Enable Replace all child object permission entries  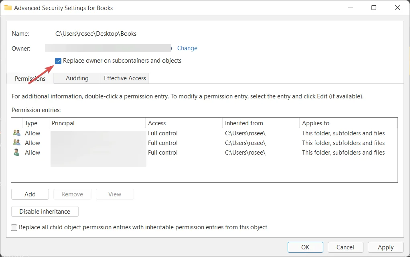(x=14, y=228)
